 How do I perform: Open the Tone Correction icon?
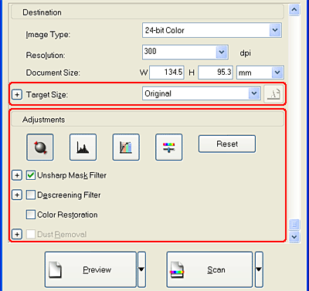(x=126, y=147)
